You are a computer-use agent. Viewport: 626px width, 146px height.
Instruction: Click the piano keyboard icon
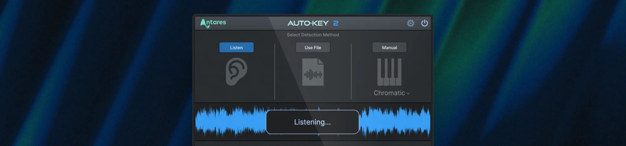pos(389,72)
